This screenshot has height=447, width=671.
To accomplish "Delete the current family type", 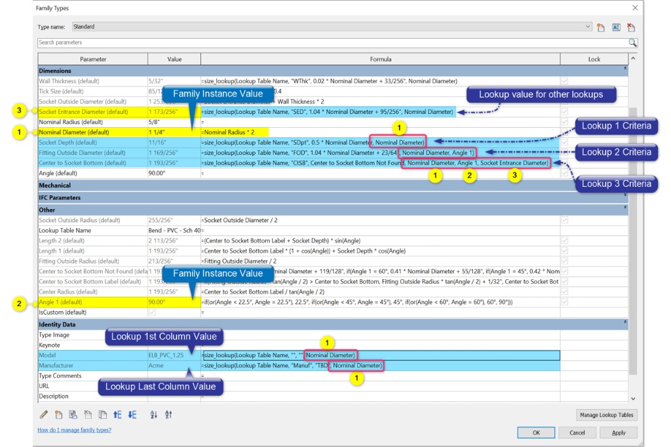I will [631, 28].
